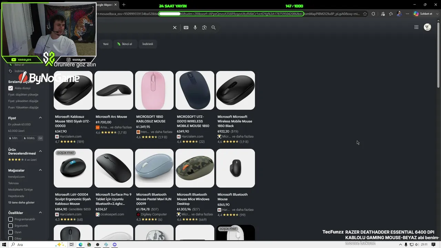Collapse the Fiyat filter section
This screenshot has height=248, width=441.
point(40,118)
